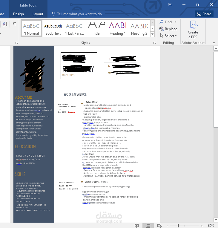
Task: Expand the Find dropdown arrow
Action: [x=175, y=22]
